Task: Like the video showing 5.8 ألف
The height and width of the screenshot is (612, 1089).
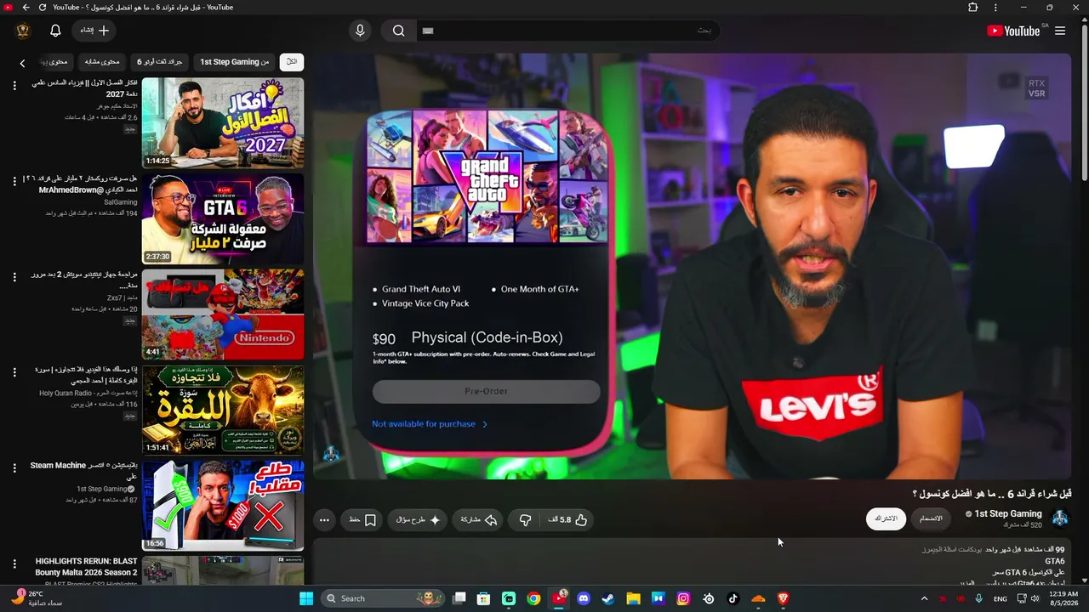Action: 567,519
